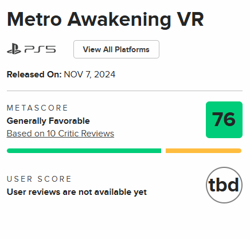Open the View All Platforms button
Screen dimensions: 250x239
click(116, 49)
